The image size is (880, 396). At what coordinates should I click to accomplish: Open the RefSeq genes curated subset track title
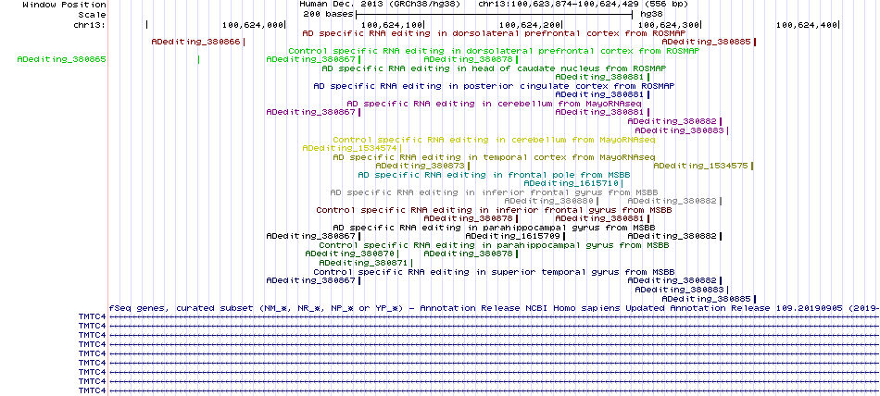[x=494, y=308]
